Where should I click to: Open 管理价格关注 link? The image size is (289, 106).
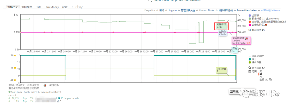188,10
